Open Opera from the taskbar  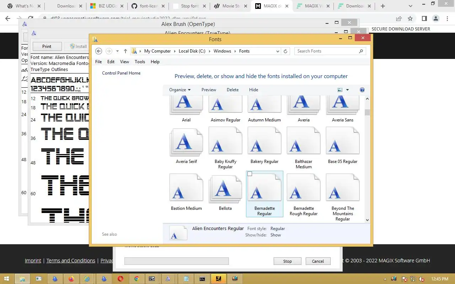(120, 279)
